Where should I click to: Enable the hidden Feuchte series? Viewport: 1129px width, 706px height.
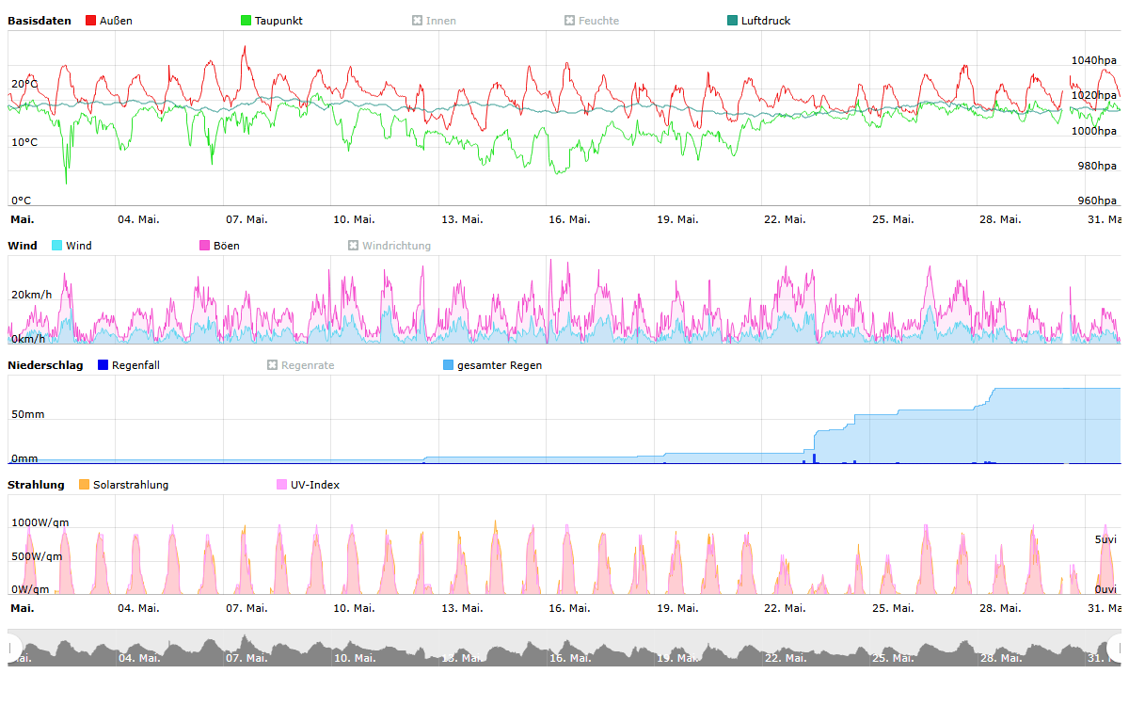569,21
